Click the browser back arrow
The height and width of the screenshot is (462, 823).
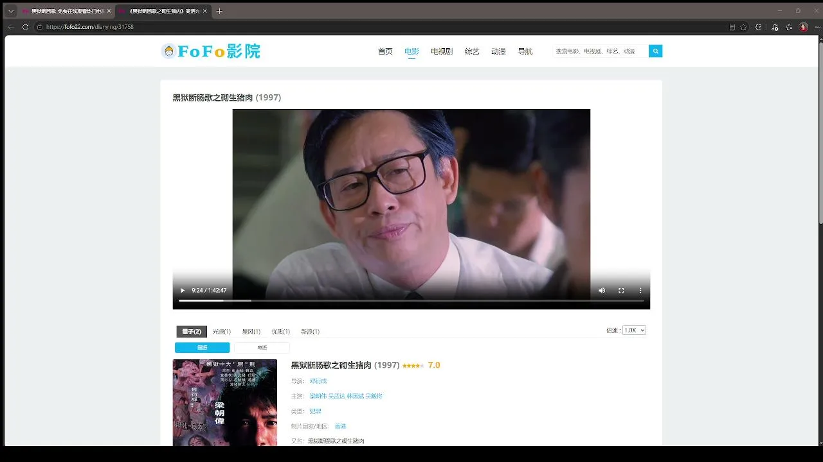[x=10, y=27]
